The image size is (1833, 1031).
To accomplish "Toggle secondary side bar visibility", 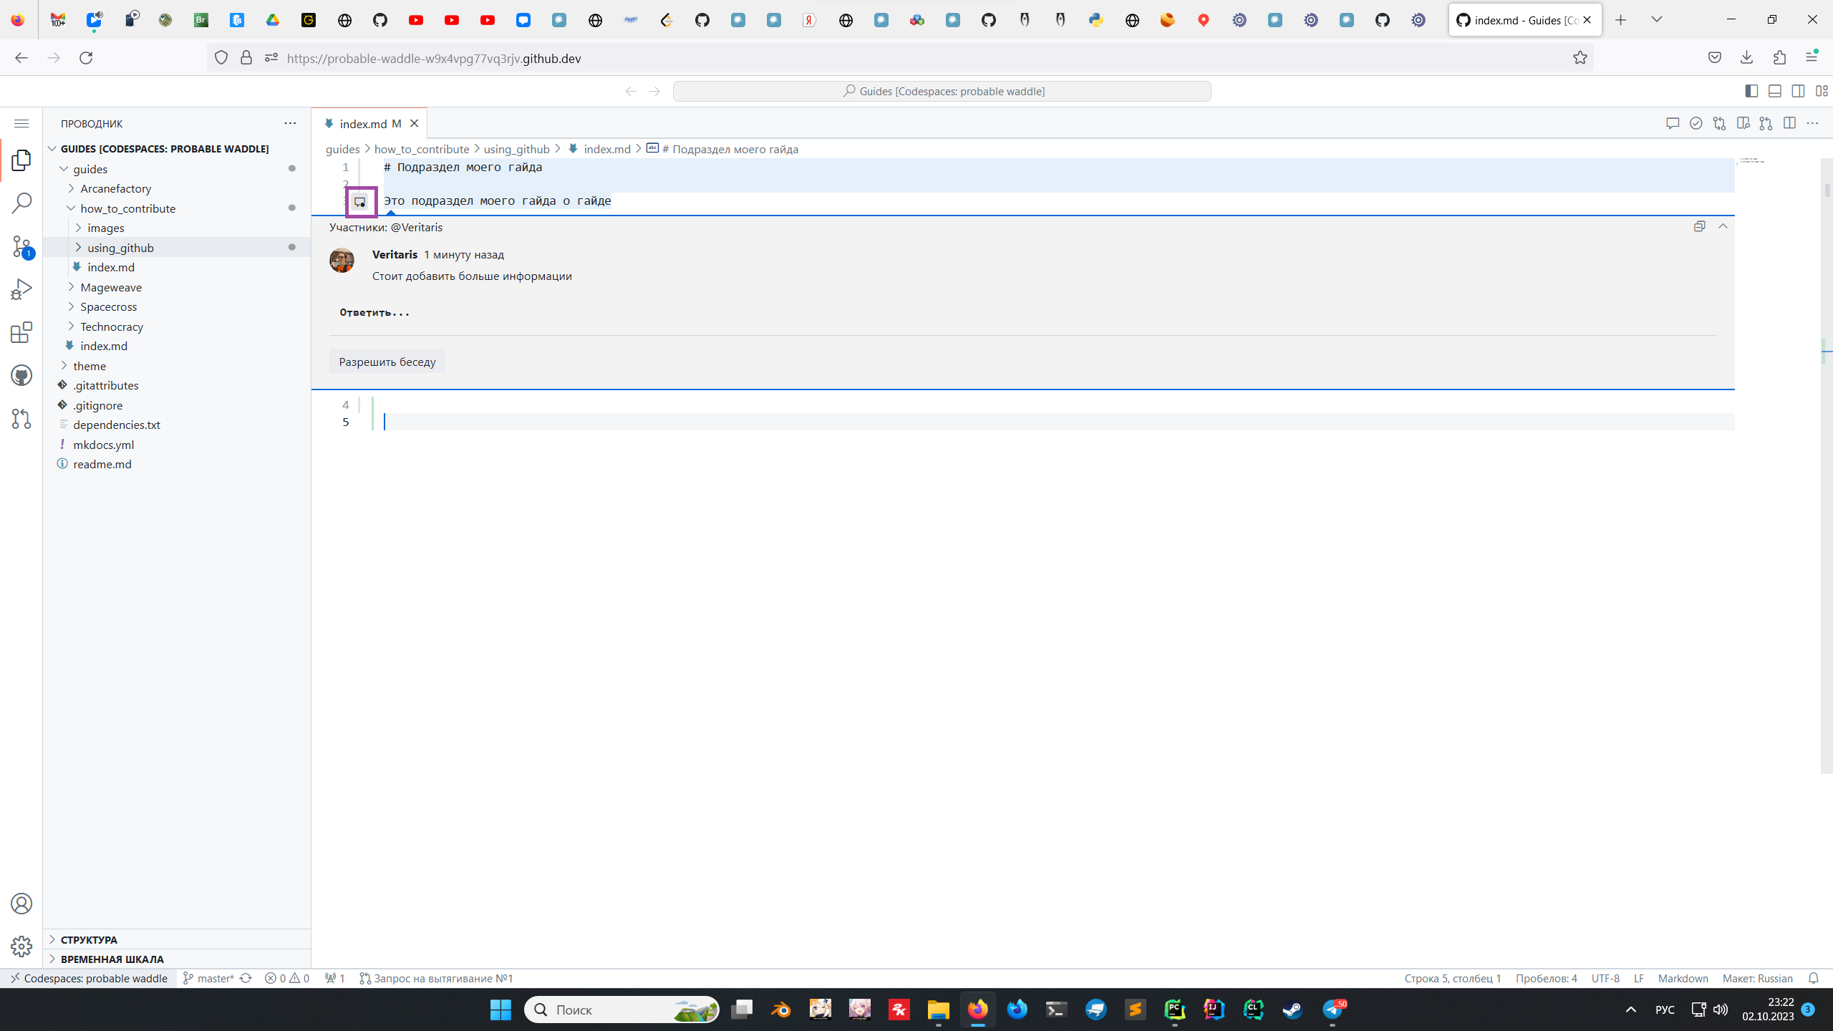I will click(1798, 91).
